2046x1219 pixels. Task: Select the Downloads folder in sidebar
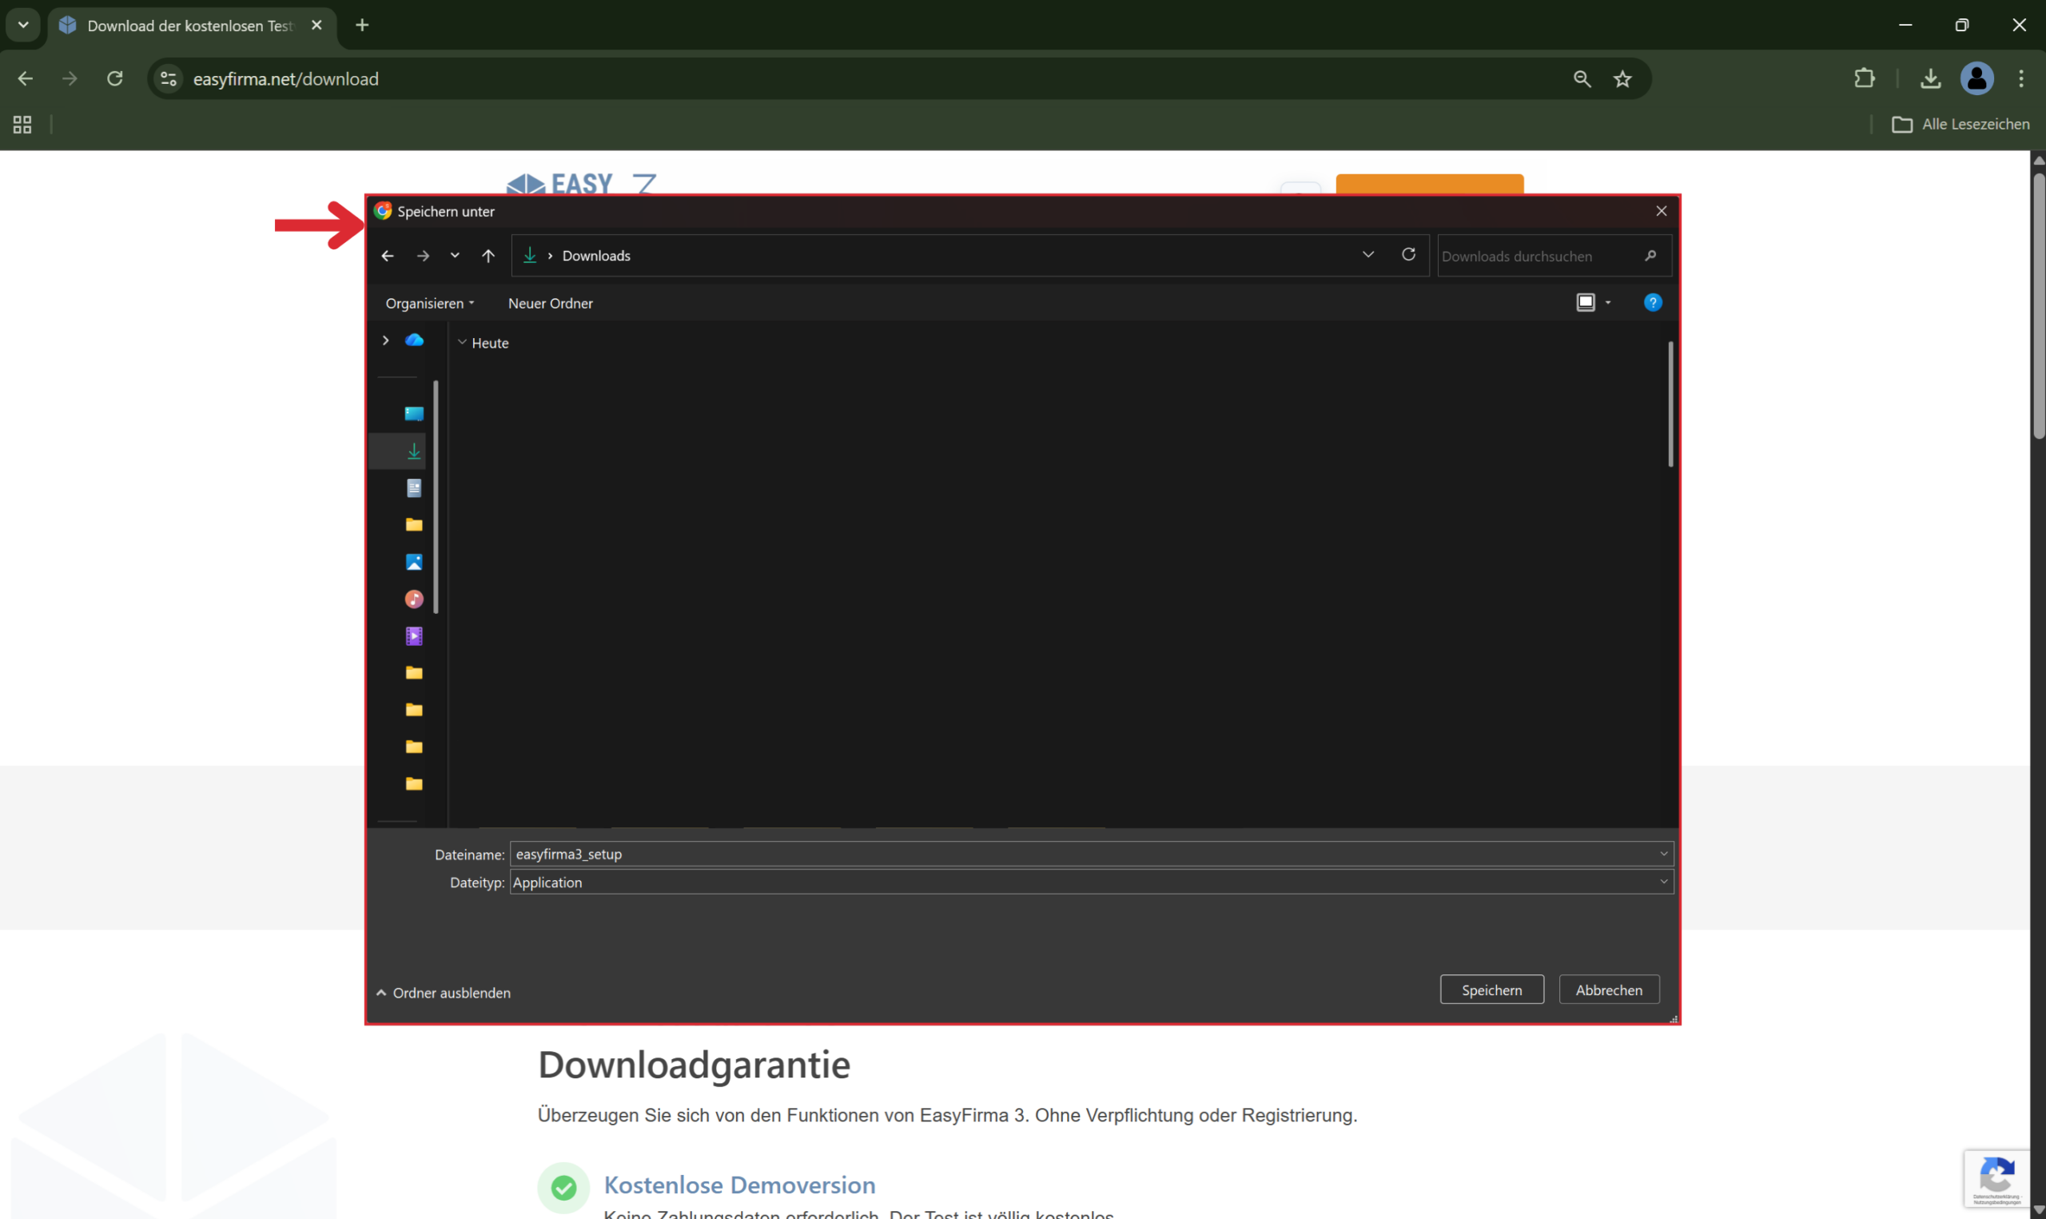click(x=414, y=451)
